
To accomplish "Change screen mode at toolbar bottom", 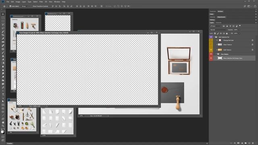I will pyautogui.click(x=3, y=140).
